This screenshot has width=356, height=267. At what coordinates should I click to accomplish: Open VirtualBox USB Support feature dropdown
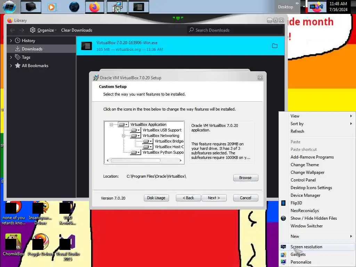[x=136, y=130]
